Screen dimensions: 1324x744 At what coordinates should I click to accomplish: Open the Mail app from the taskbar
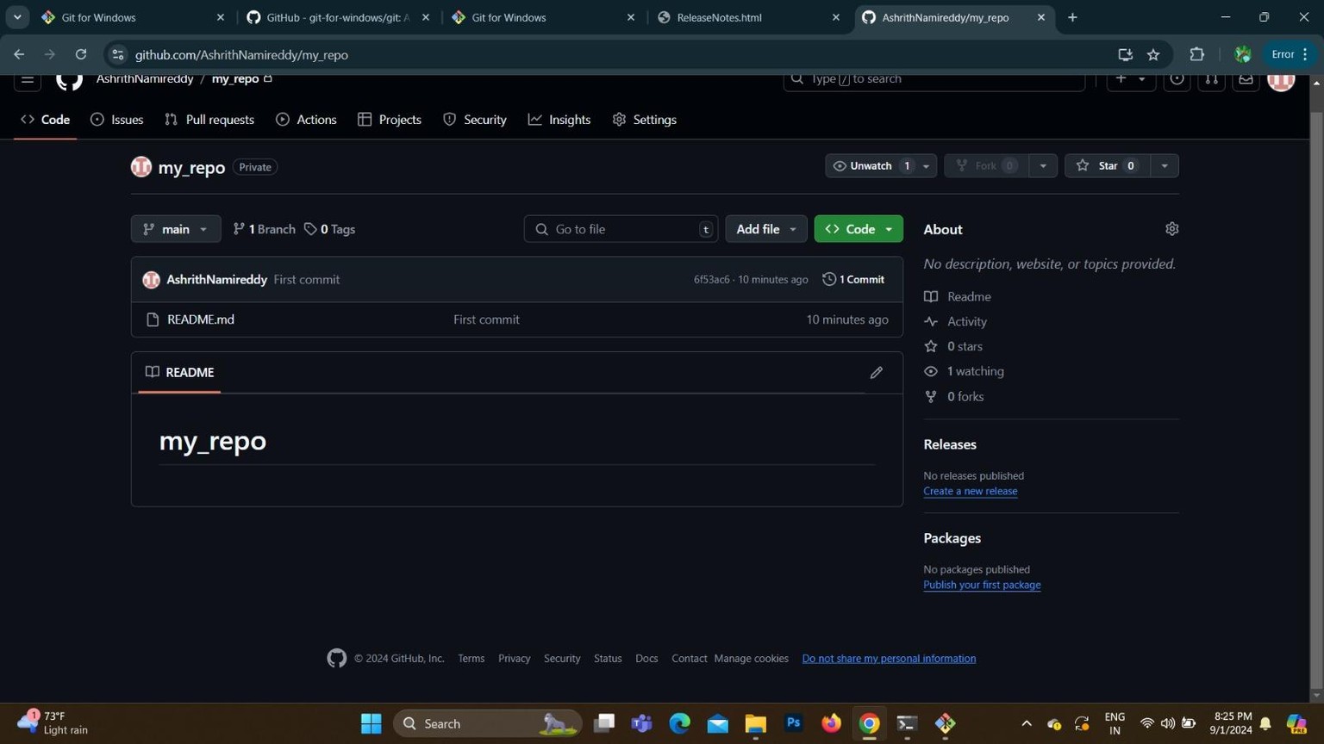[x=717, y=724]
